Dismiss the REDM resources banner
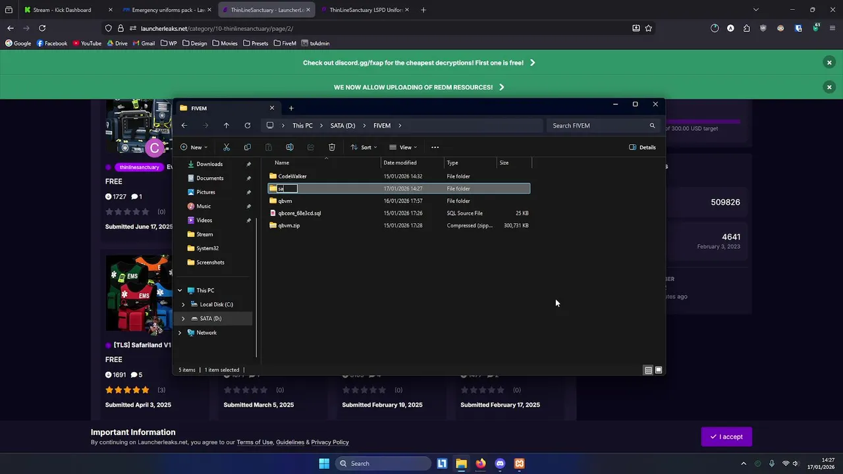 coord(829,87)
